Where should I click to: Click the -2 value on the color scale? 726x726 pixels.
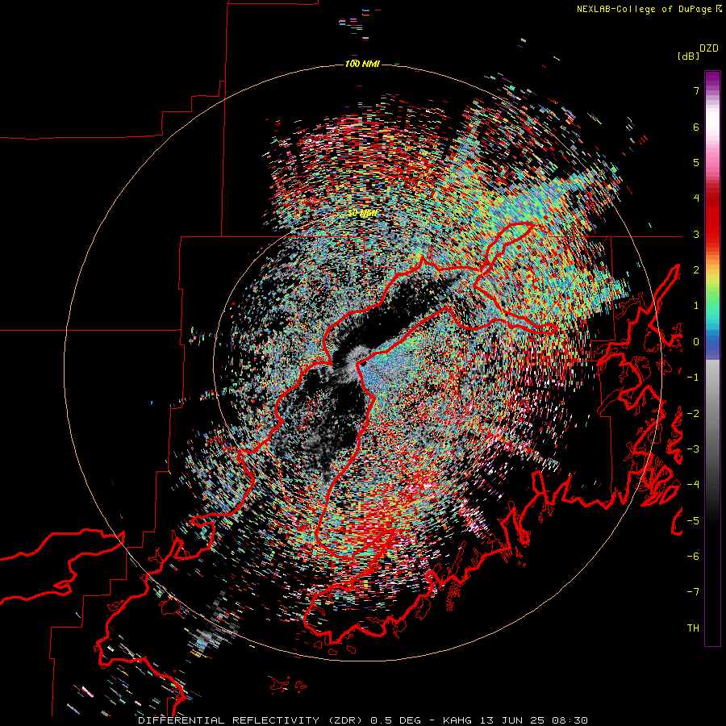click(x=693, y=414)
